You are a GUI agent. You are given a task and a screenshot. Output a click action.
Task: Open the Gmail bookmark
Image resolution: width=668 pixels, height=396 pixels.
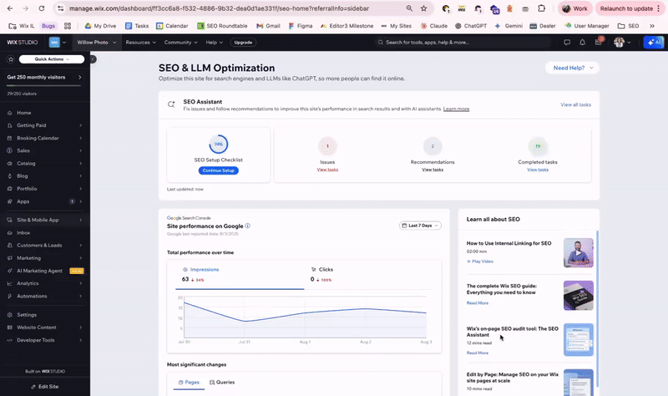point(268,26)
